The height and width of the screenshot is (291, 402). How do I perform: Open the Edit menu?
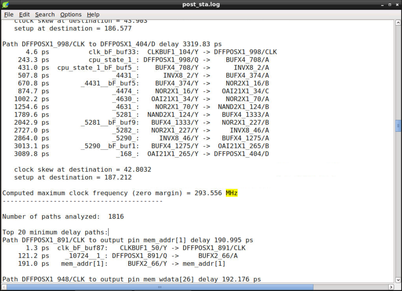tap(24, 14)
